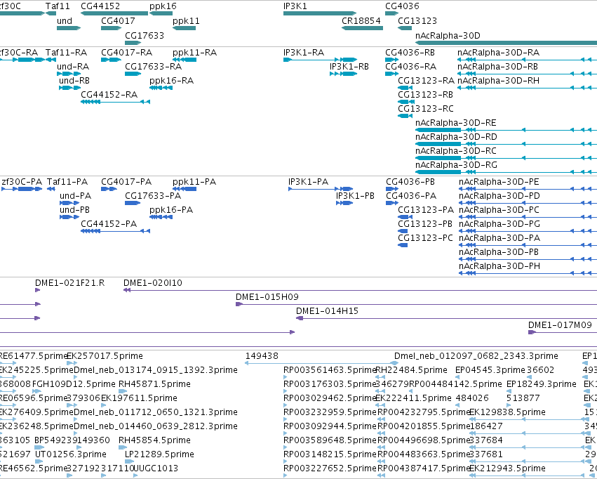
Task: Select the CG13123 gene feature
Action: point(405,28)
